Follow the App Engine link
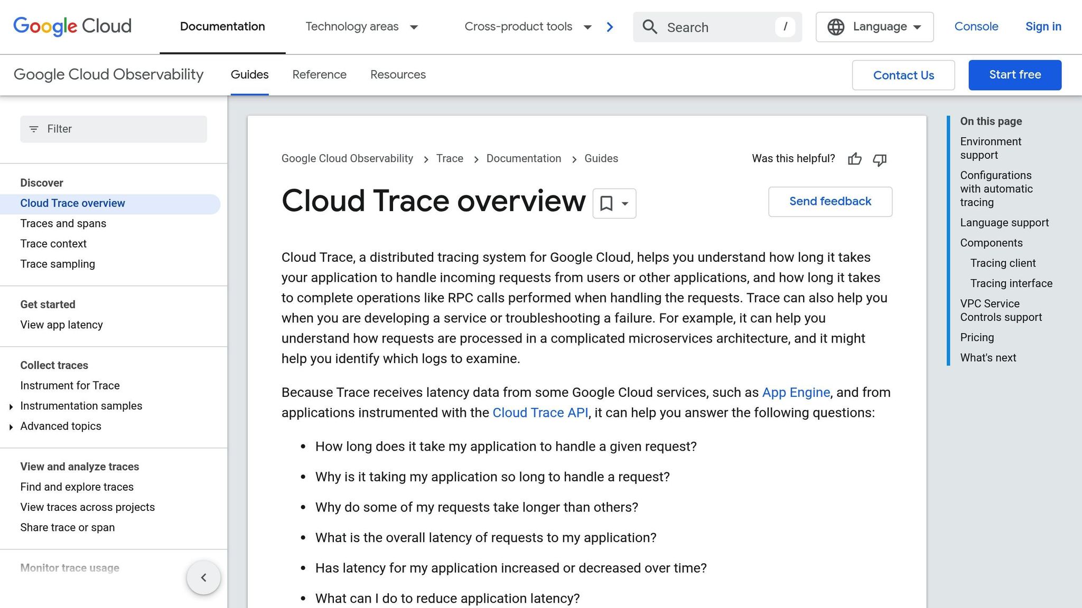The image size is (1082, 608). pyautogui.click(x=796, y=393)
